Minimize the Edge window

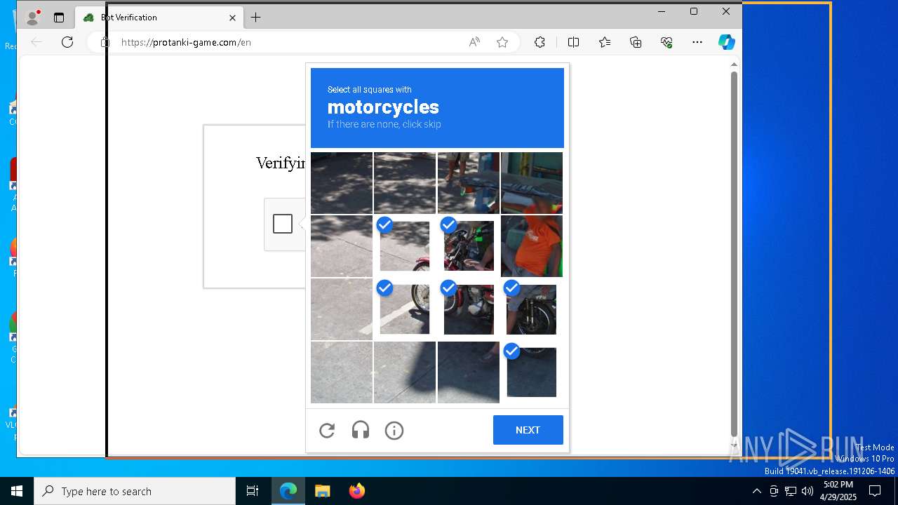[662, 11]
